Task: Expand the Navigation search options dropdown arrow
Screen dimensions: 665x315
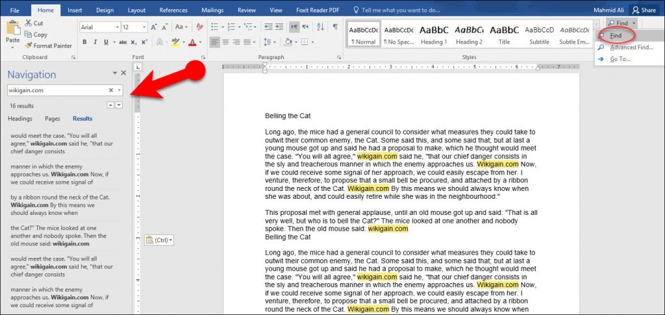Action: [x=119, y=90]
